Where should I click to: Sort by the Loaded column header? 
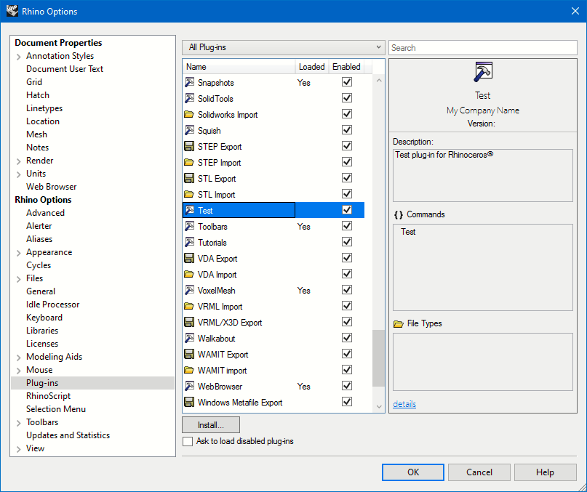[312, 67]
